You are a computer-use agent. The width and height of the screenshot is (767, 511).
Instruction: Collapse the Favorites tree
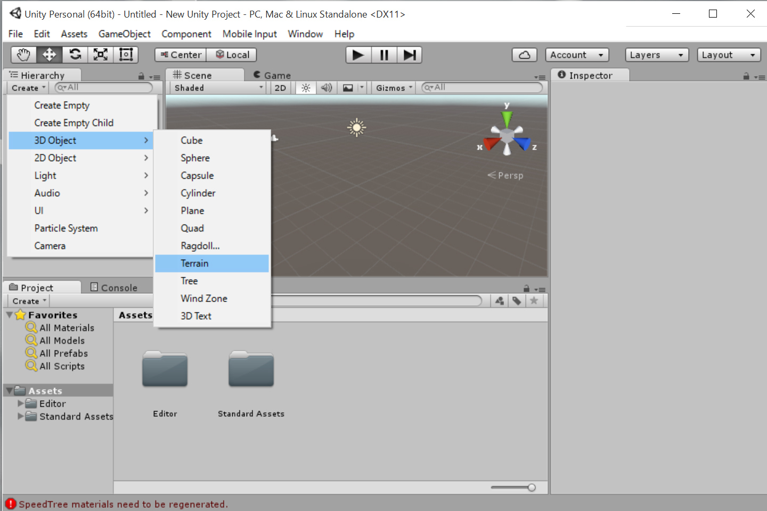point(10,315)
